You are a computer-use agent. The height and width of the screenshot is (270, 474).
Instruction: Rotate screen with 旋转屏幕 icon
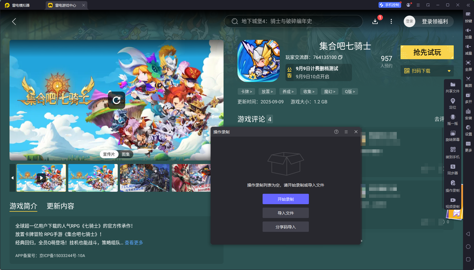[x=453, y=136]
